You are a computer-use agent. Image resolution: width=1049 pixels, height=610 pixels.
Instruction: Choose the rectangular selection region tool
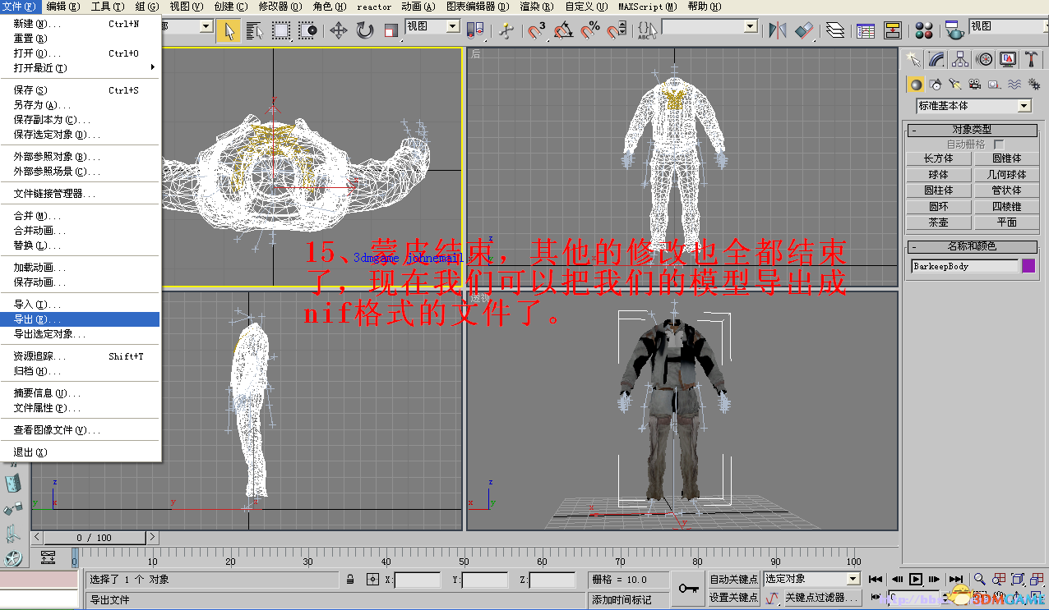[x=281, y=31]
